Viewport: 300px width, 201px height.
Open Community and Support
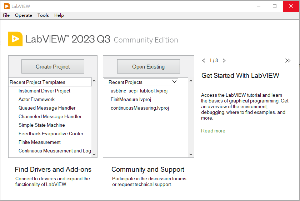click(148, 170)
